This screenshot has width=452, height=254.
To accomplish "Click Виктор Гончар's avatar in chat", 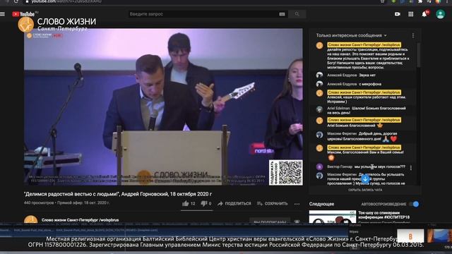I will (319, 167).
